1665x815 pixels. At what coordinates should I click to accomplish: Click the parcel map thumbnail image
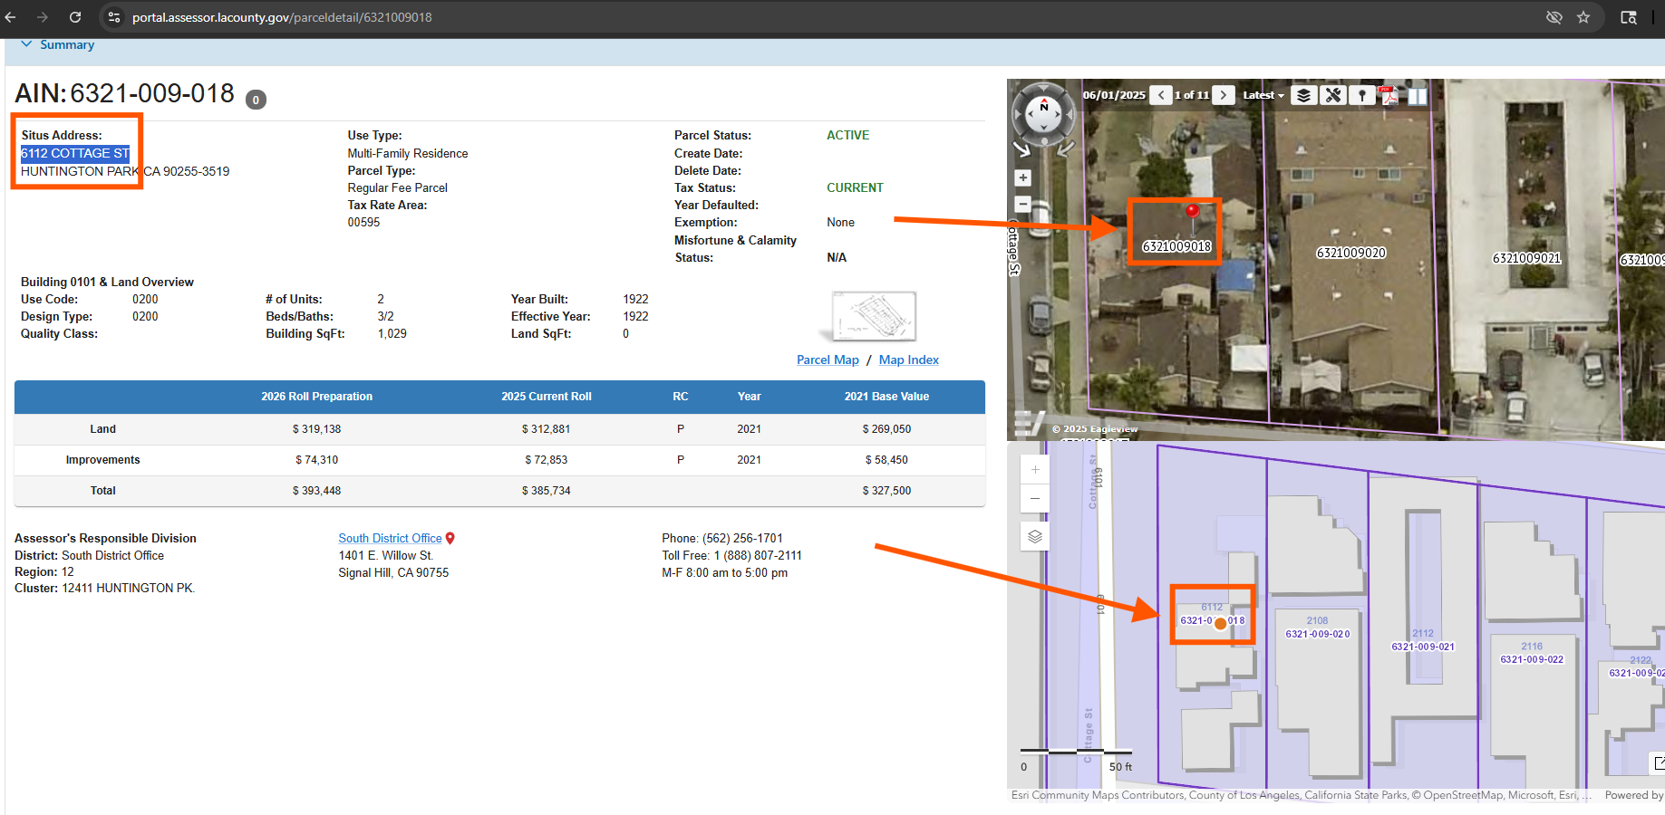tap(874, 316)
